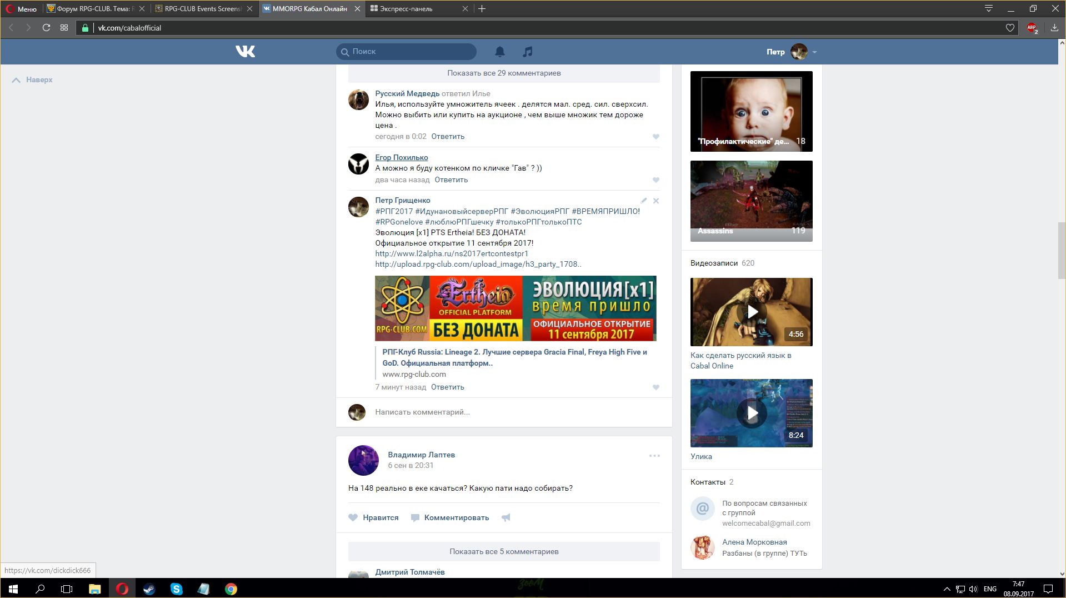
Task: Open the #РПГ2017 hashtag
Action: pos(394,211)
